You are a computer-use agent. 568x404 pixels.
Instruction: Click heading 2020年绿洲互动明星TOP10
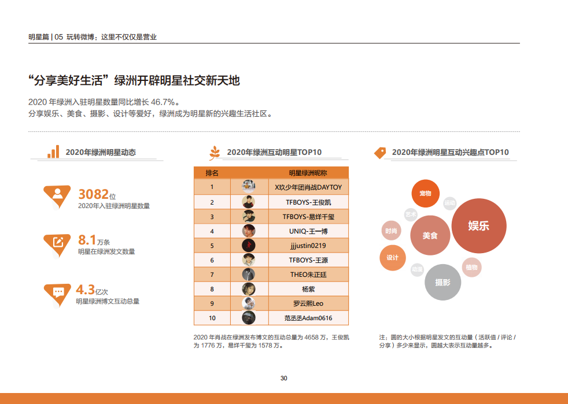coord(274,153)
